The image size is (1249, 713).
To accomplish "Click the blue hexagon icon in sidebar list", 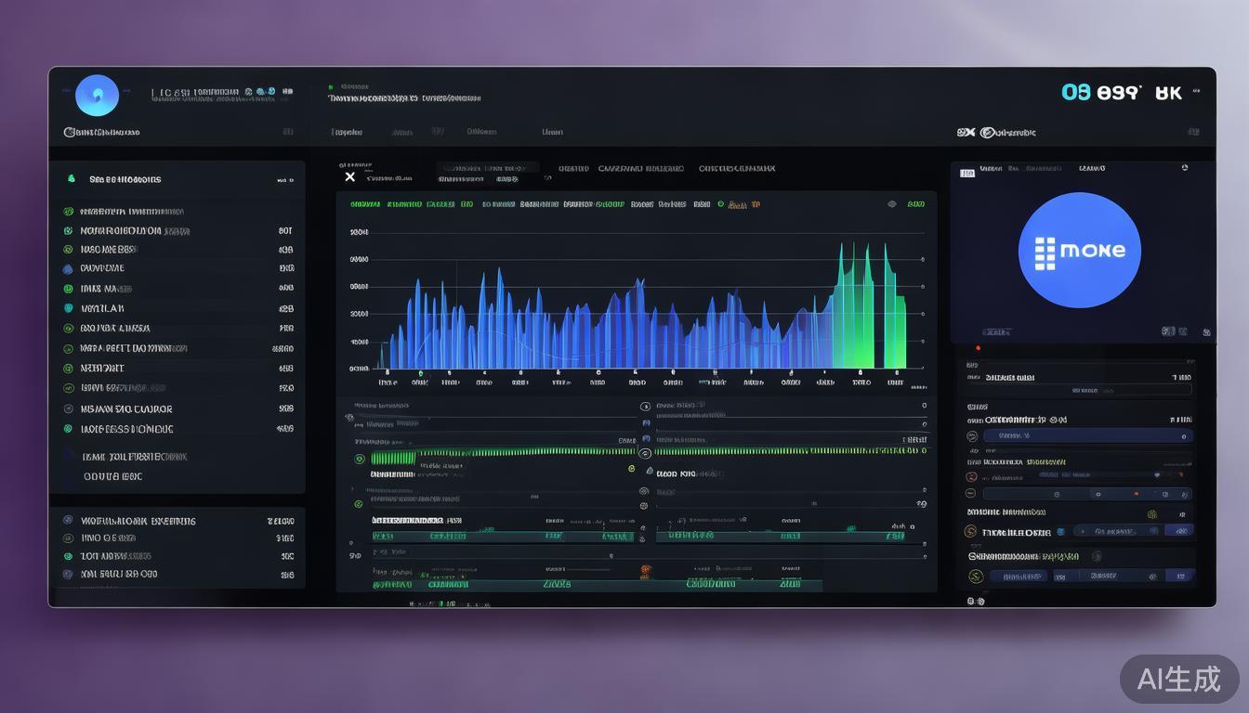I will pyautogui.click(x=68, y=269).
